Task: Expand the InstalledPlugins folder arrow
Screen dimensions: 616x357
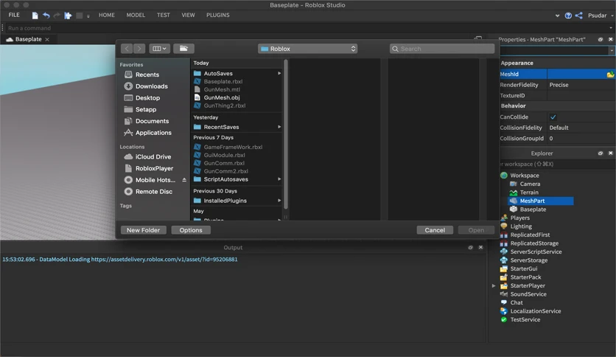Action: point(279,200)
